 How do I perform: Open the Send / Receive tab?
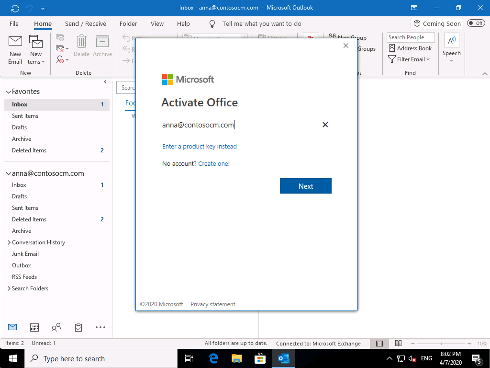[x=86, y=23]
